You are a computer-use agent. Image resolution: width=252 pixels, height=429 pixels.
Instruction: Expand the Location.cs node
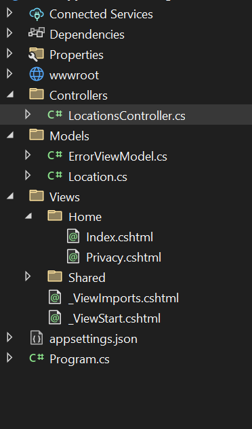(x=28, y=176)
